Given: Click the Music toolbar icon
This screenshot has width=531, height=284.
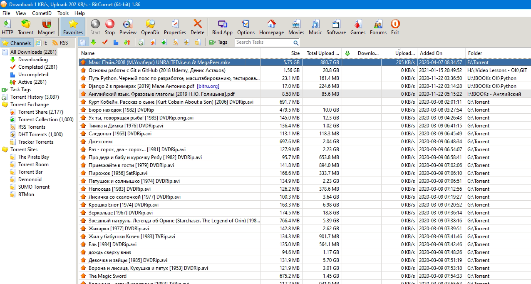Looking at the screenshot, I should [315, 27].
